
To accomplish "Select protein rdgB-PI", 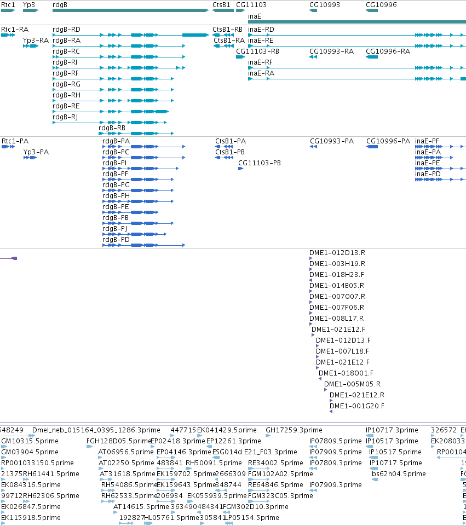I will [x=141, y=169].
